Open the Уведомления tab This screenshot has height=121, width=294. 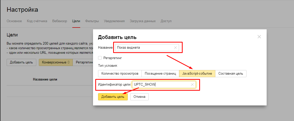pos(114,21)
